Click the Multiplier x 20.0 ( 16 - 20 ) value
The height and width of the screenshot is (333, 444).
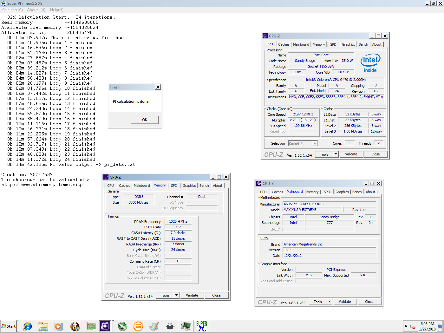[303, 120]
